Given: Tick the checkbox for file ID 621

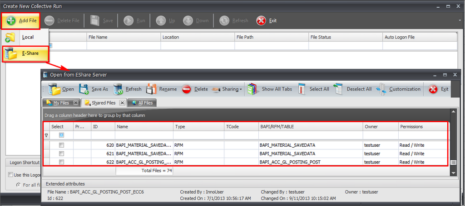Looking at the screenshot, I should pyautogui.click(x=62, y=154).
